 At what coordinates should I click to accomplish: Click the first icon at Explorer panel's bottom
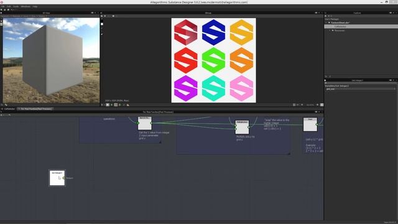326,76
